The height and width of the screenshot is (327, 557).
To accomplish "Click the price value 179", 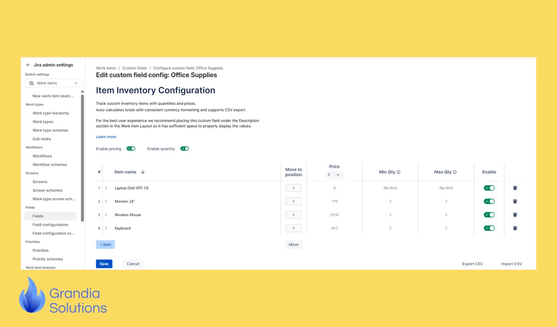I will (x=335, y=201).
